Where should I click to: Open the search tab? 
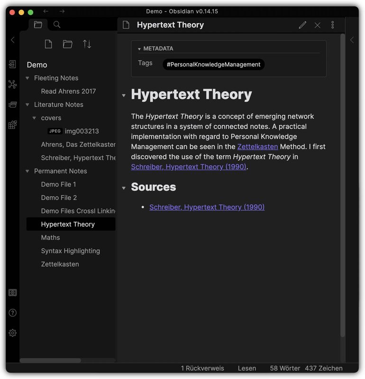click(x=57, y=25)
